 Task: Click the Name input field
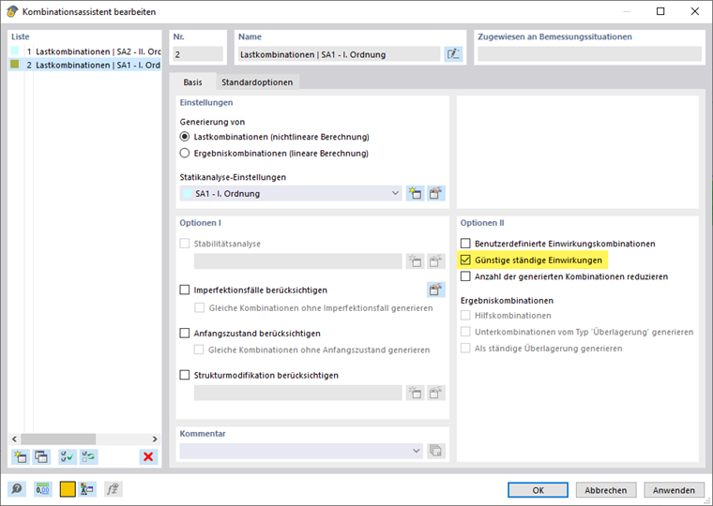point(340,54)
